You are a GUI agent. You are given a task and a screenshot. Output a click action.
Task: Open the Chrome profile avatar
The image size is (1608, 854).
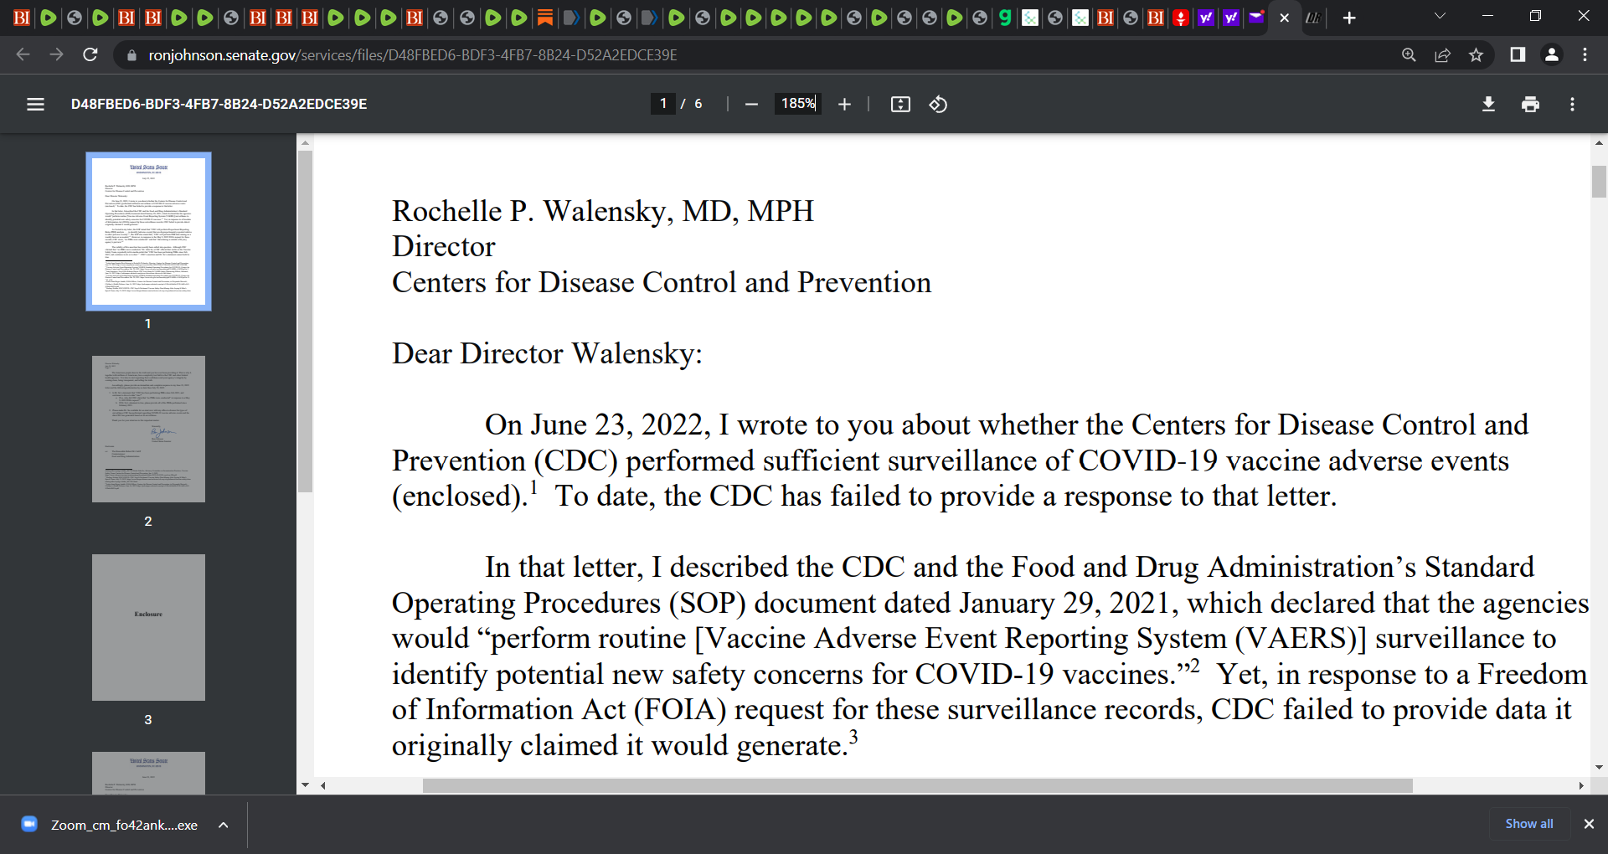[x=1551, y=54]
